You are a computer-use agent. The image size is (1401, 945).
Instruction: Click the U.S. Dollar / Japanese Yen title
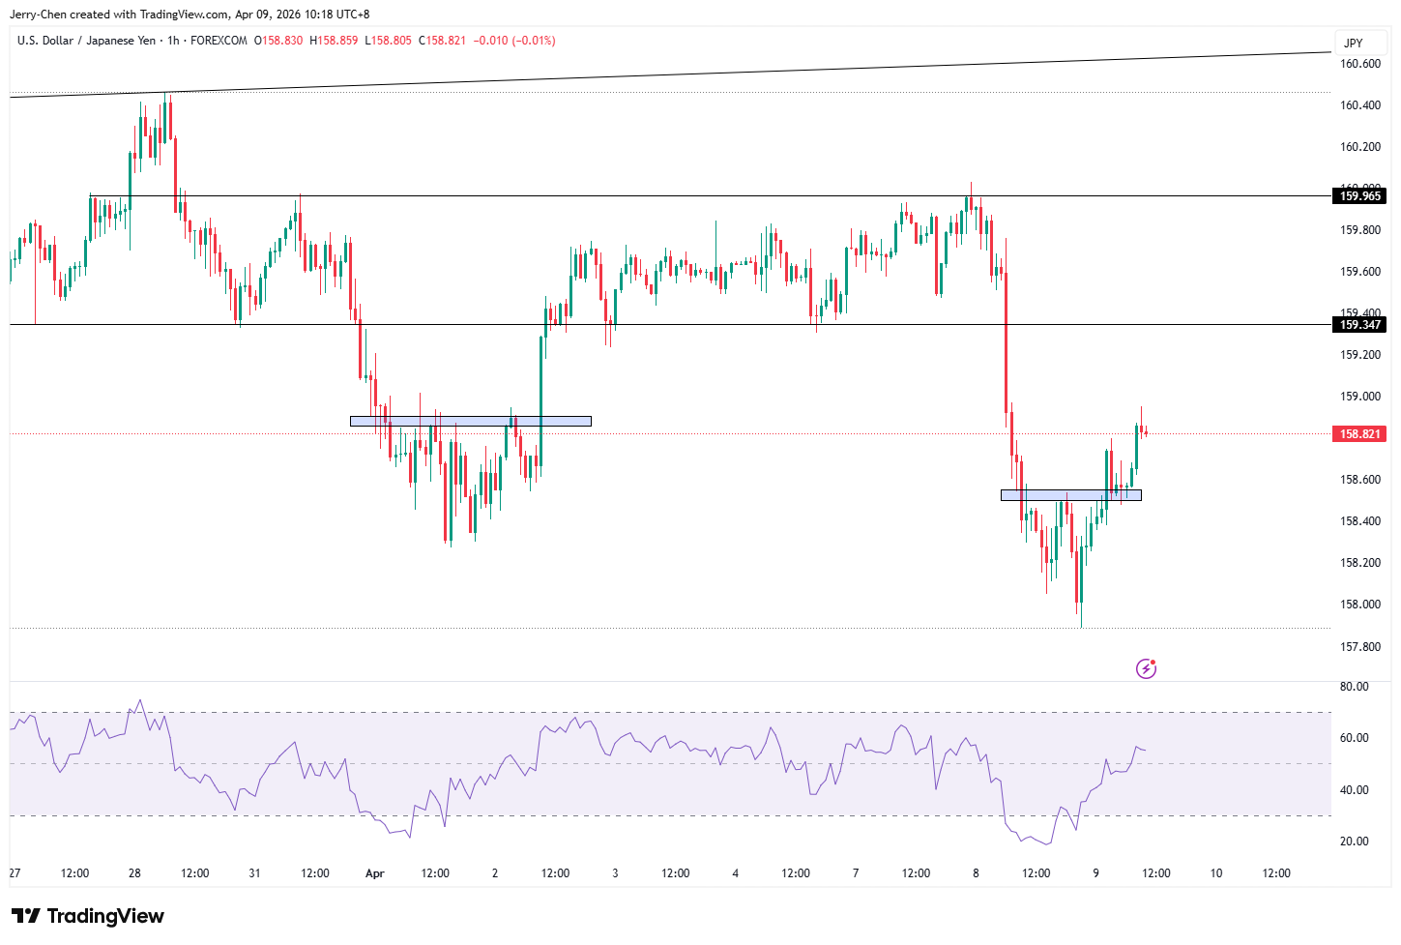point(86,41)
